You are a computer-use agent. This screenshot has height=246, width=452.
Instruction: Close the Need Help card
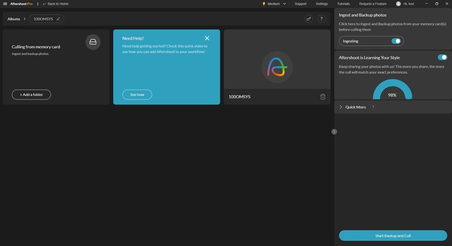click(x=207, y=38)
